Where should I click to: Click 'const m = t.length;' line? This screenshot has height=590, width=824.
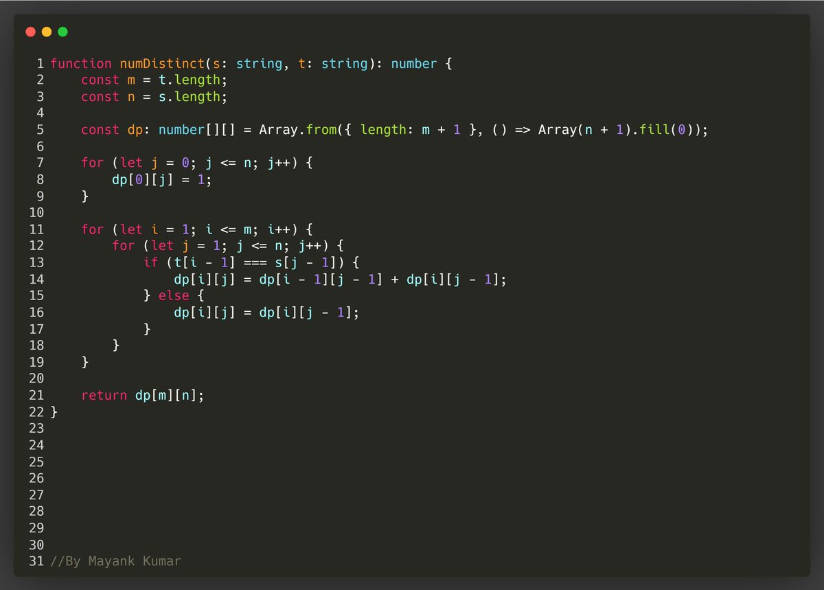point(154,80)
